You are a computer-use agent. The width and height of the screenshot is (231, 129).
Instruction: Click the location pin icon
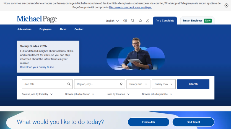[121, 84]
